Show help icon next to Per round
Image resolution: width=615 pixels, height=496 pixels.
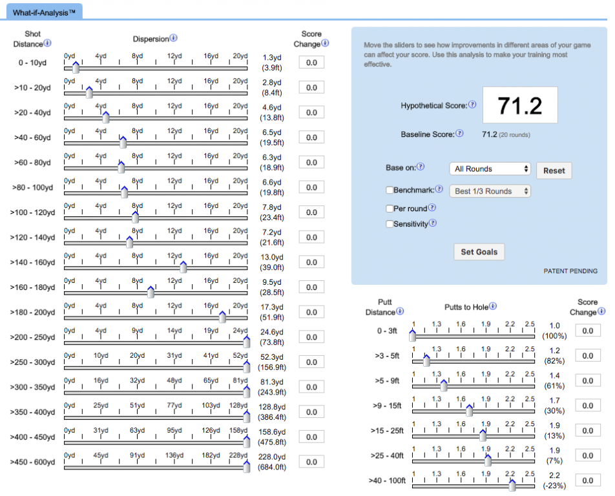tap(432, 207)
